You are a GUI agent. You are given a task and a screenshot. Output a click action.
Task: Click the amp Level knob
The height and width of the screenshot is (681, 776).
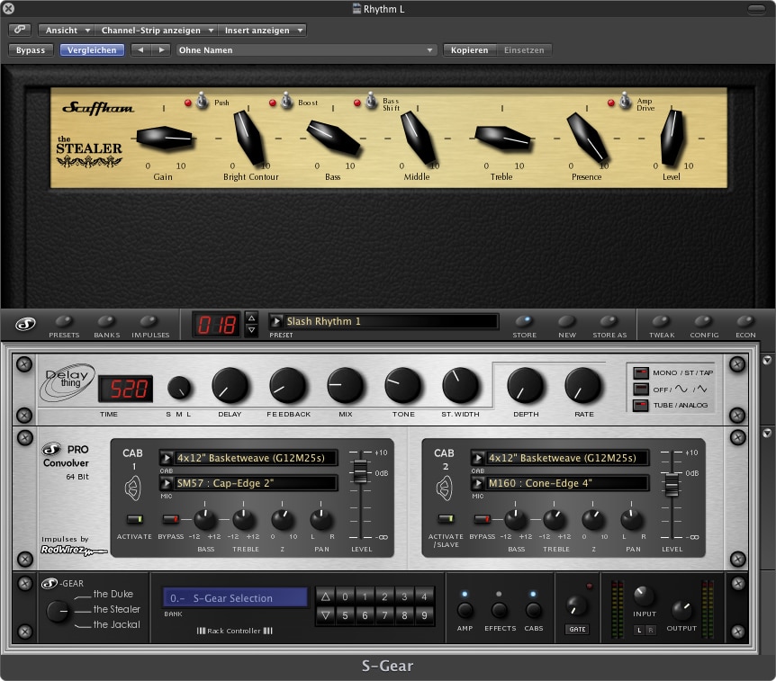point(672,138)
